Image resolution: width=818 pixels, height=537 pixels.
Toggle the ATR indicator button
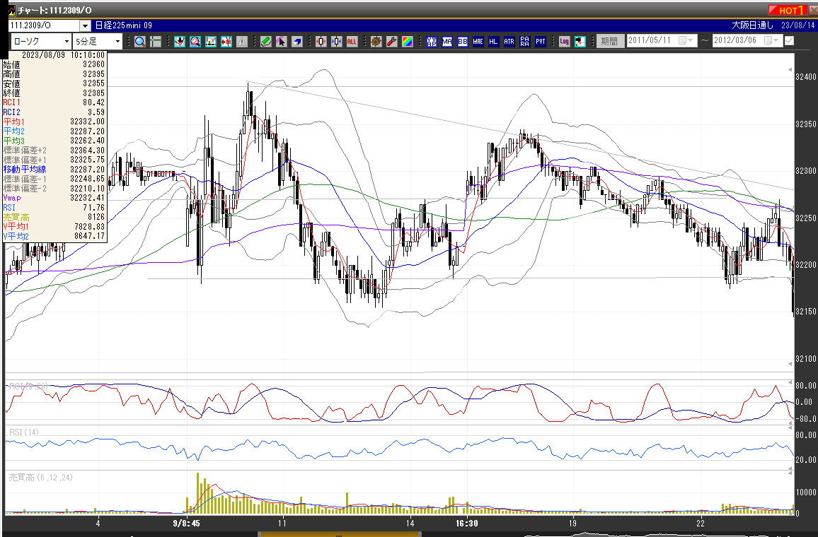pyautogui.click(x=509, y=42)
